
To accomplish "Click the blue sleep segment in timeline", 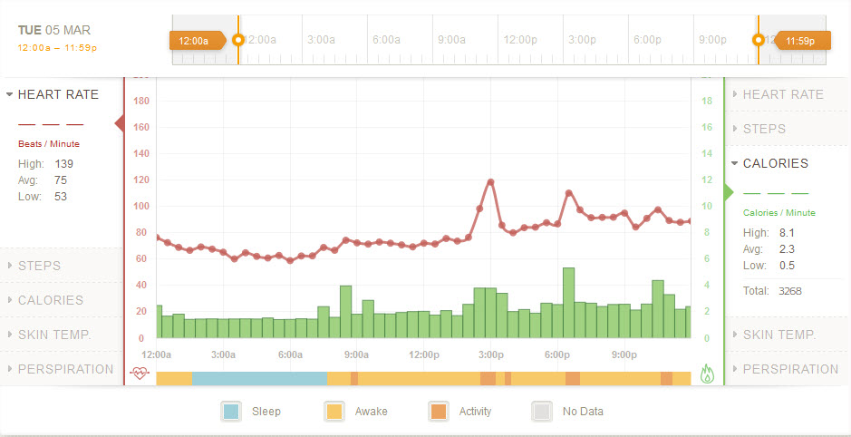I will (x=258, y=378).
